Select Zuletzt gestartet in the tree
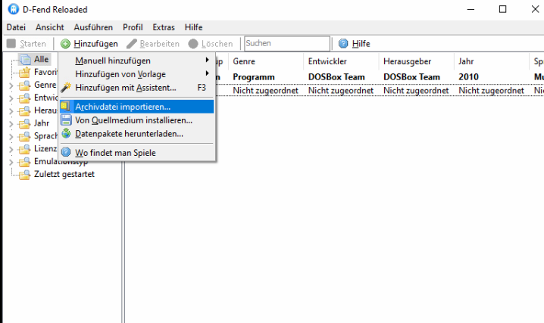Viewport: 544px width, 323px height. (x=64, y=174)
